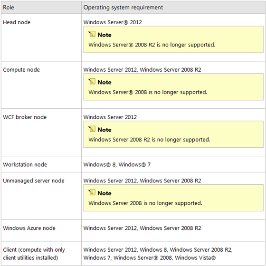Click the Note heading in WCF broker row

104,130
